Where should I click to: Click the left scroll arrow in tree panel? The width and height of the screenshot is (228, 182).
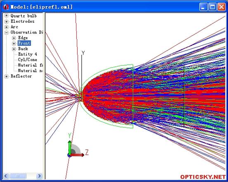pos(6,176)
